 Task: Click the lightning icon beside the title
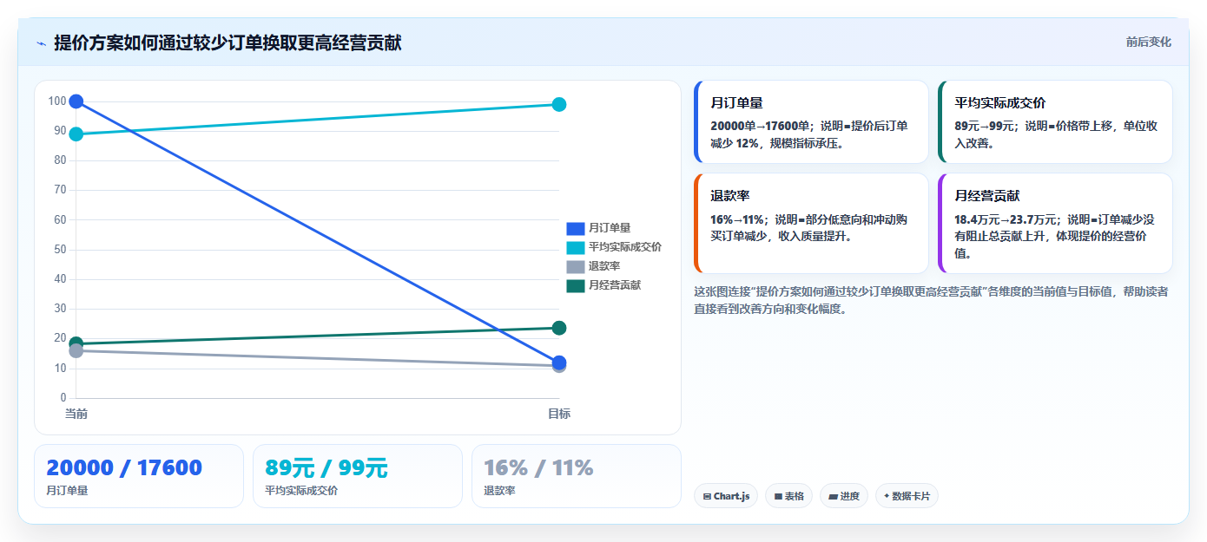(41, 43)
